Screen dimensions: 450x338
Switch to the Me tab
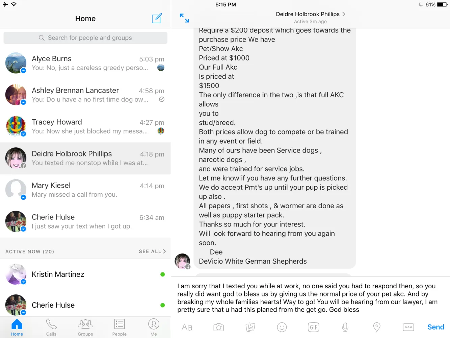pos(154,327)
